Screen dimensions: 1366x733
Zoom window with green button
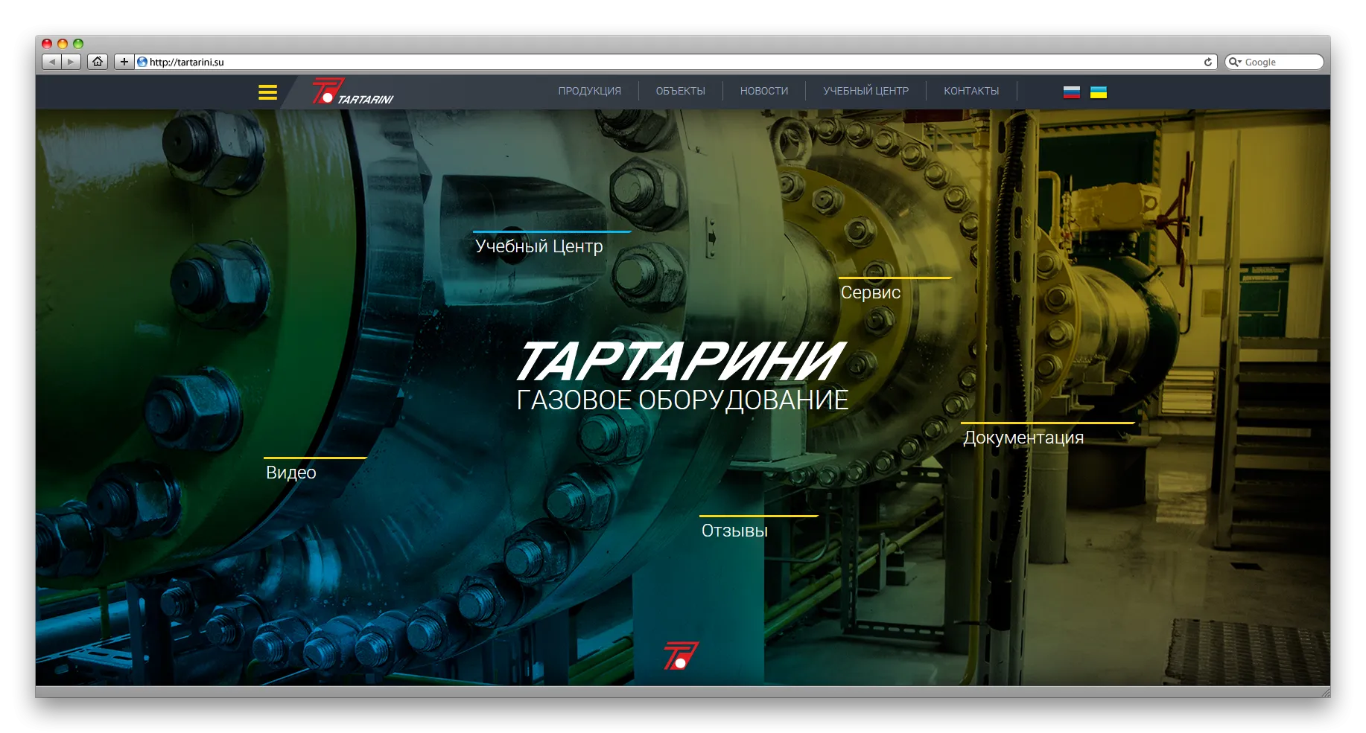(78, 44)
